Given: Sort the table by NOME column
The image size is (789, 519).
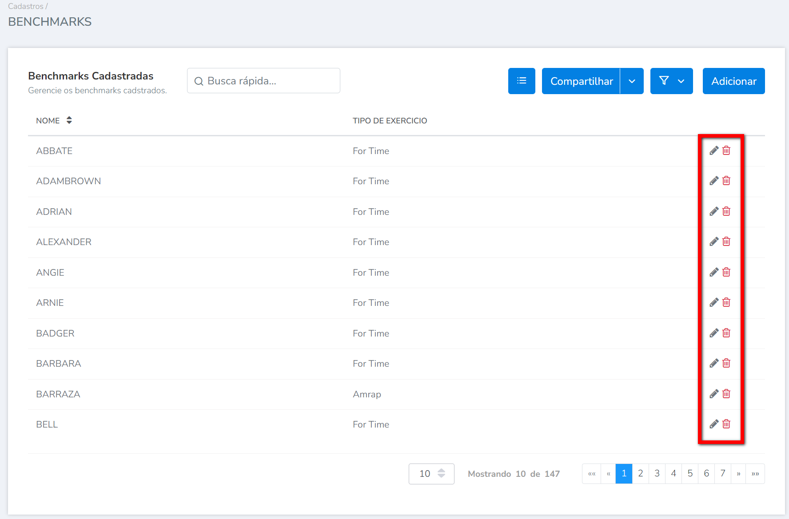Looking at the screenshot, I should click(x=69, y=120).
